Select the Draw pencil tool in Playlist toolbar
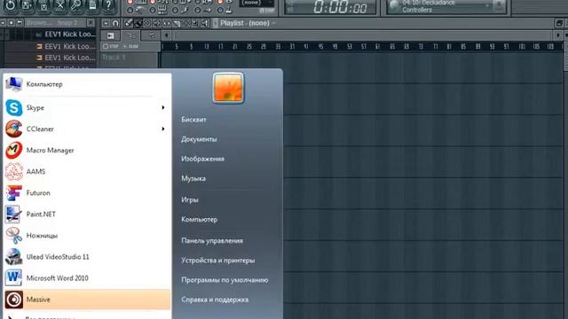 [x=128, y=23]
